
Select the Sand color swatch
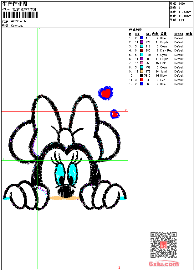[x=142, y=71]
